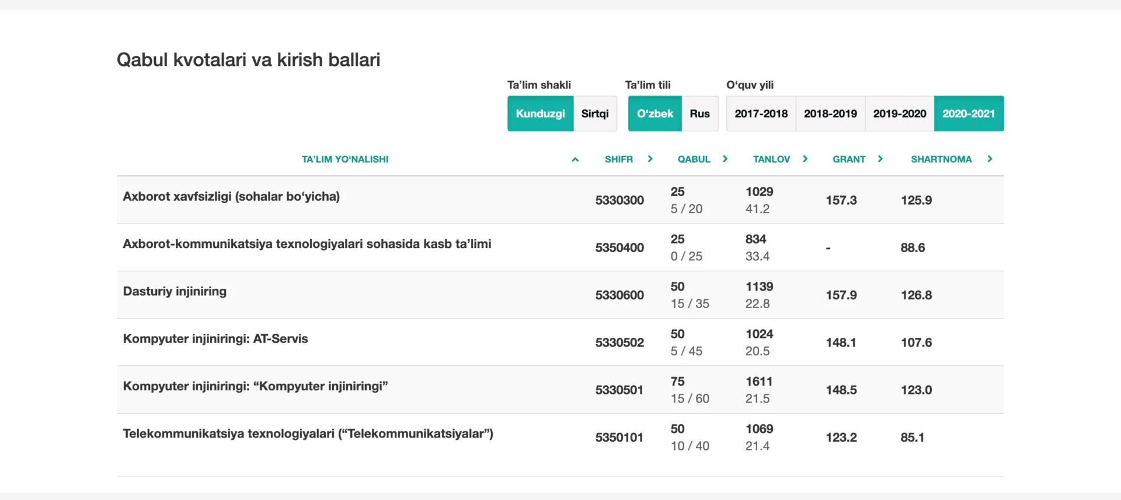Image resolution: width=1121 pixels, height=500 pixels.
Task: Select the 2020-2021 academic year
Action: point(969,114)
